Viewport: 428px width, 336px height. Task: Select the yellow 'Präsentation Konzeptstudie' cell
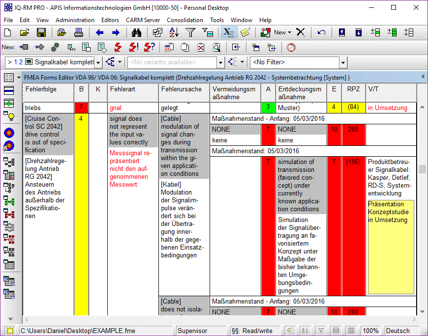coord(391,247)
